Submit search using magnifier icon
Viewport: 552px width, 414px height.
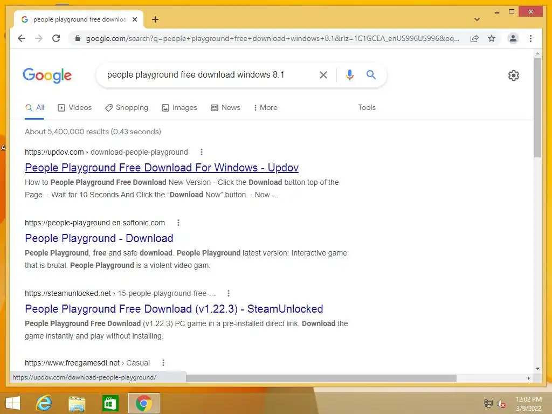pyautogui.click(x=371, y=74)
